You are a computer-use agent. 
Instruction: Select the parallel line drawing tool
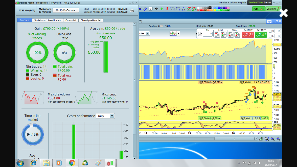point(145,9)
